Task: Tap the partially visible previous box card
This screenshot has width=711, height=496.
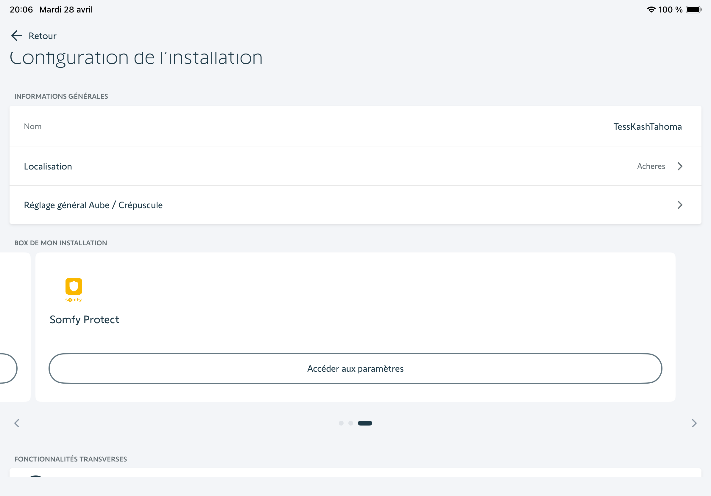Action: pyautogui.click(x=15, y=309)
